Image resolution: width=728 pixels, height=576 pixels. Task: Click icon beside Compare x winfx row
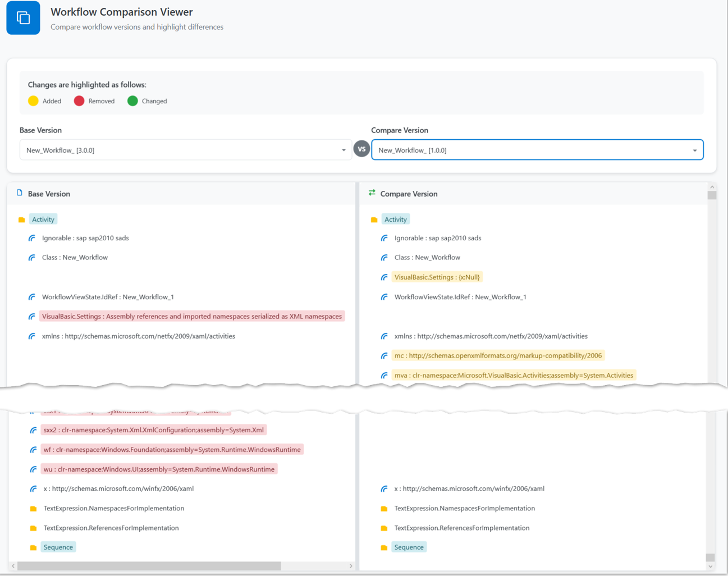click(x=384, y=489)
